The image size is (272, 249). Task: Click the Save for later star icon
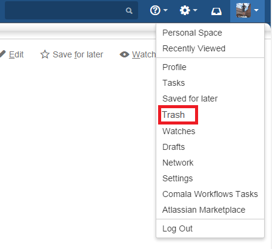point(45,54)
